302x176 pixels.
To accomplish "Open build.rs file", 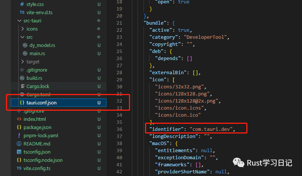I will pos(34,78).
